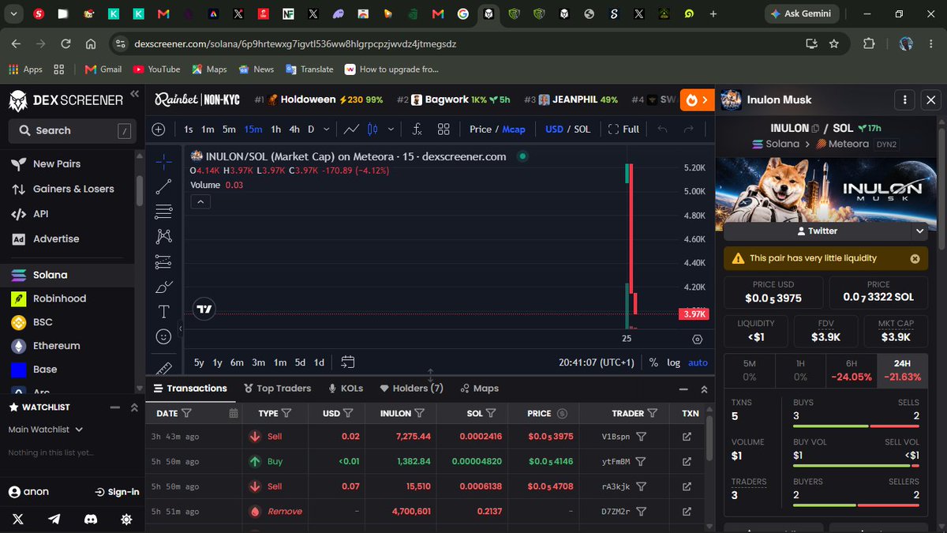947x533 pixels.
Task: Select the 6H stats tab
Action: pos(852,370)
